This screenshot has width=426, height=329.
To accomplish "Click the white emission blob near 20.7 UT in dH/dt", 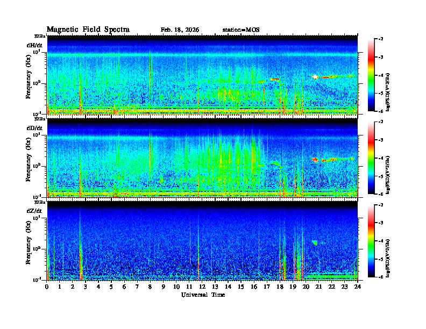I will (315, 77).
